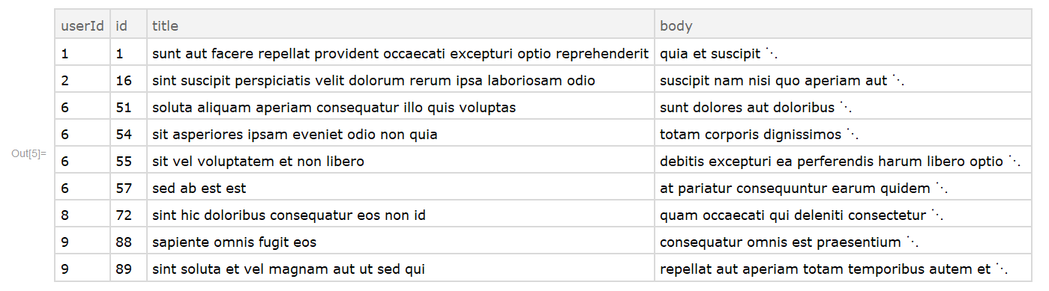This screenshot has height=291, width=1049.
Task: Expand ellipsis after 'sunt dolores aut doloribus'
Action: tap(847, 108)
